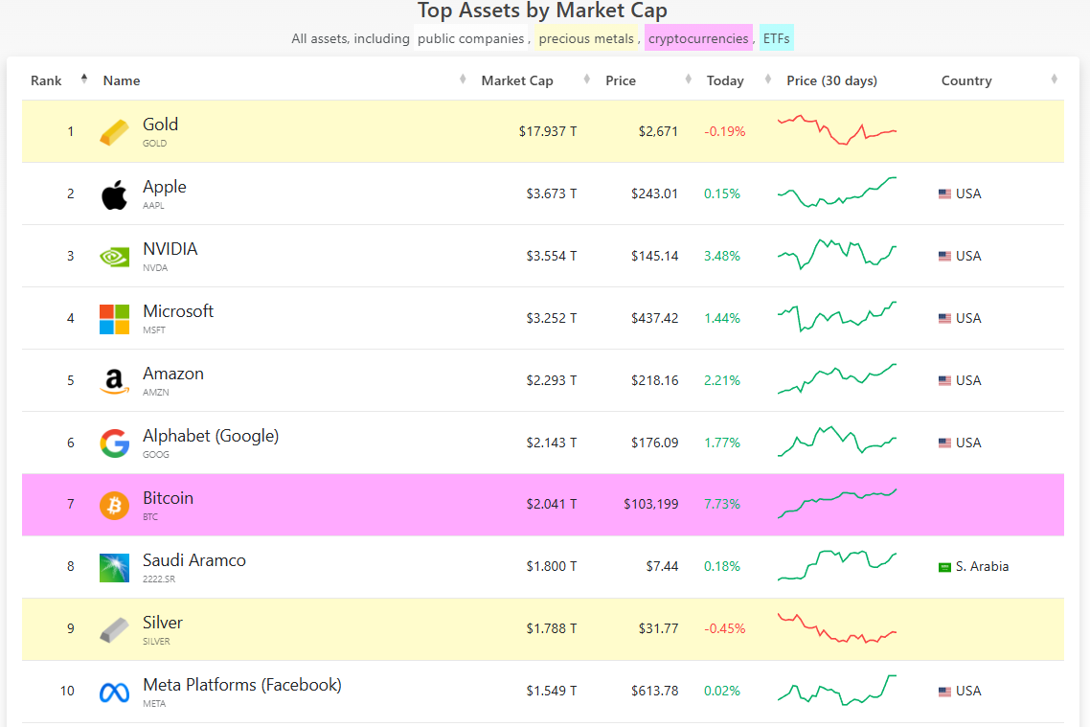Click Silver 30-day price chart

837,628
